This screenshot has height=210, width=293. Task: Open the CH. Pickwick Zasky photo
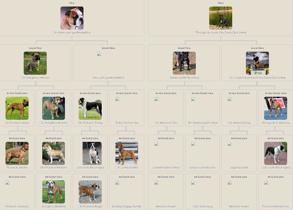tap(90, 108)
